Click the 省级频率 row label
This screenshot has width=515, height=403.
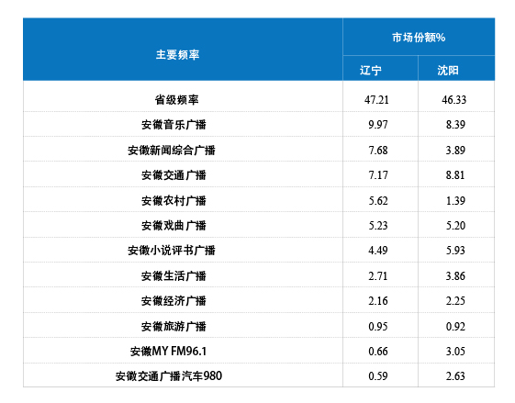coord(176,99)
